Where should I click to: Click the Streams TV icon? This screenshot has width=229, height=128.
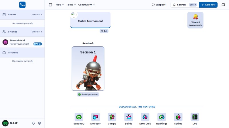pos(4,53)
